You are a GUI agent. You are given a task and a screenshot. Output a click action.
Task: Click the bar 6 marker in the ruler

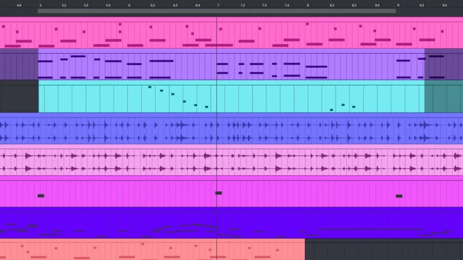[x=129, y=5]
